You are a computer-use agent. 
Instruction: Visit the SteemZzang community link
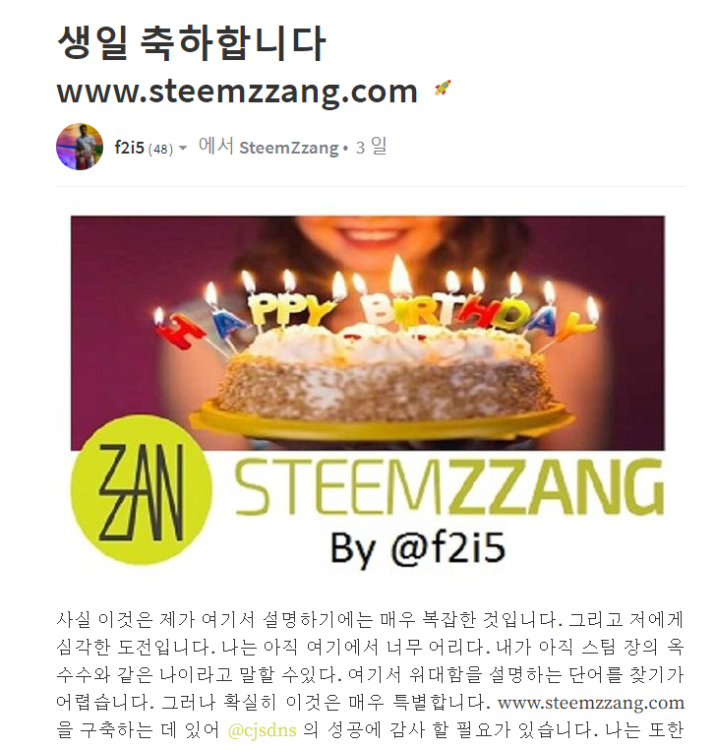289,148
